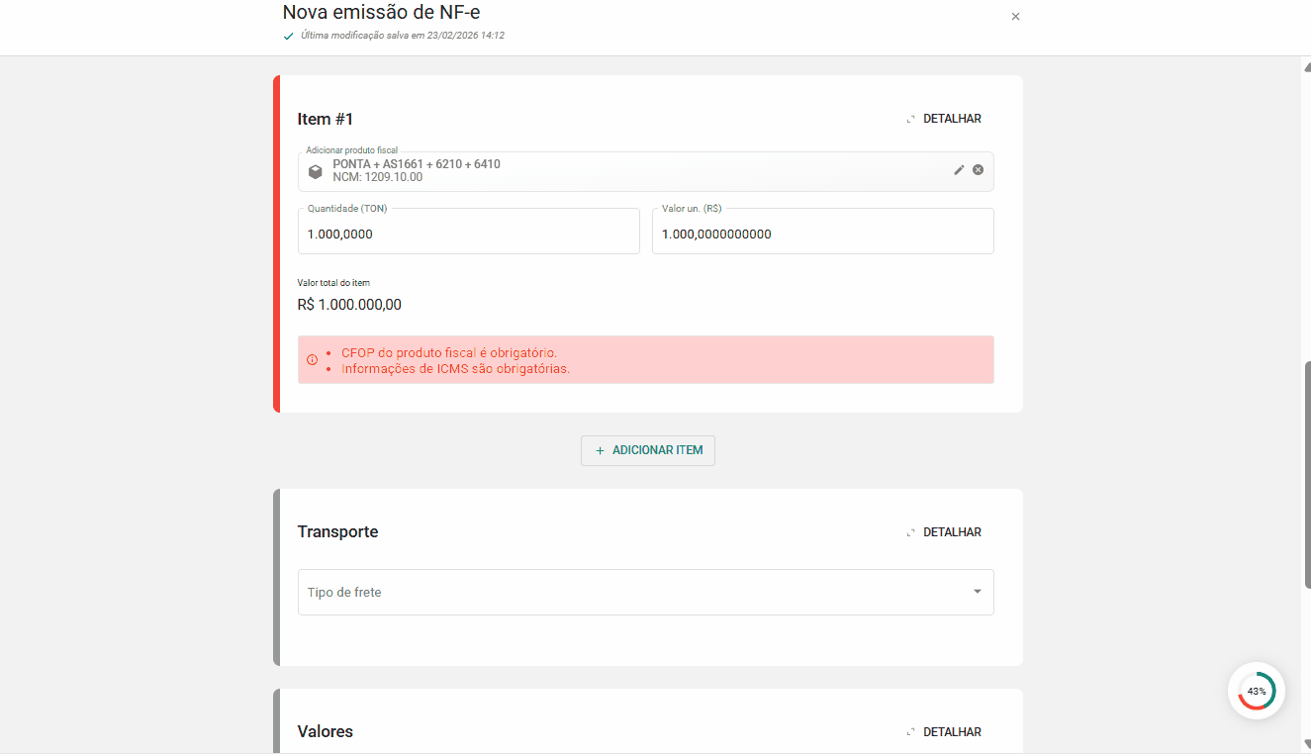Click the R$ 1.000.000,00 item total
This screenshot has width=1311, height=754.
349,305
